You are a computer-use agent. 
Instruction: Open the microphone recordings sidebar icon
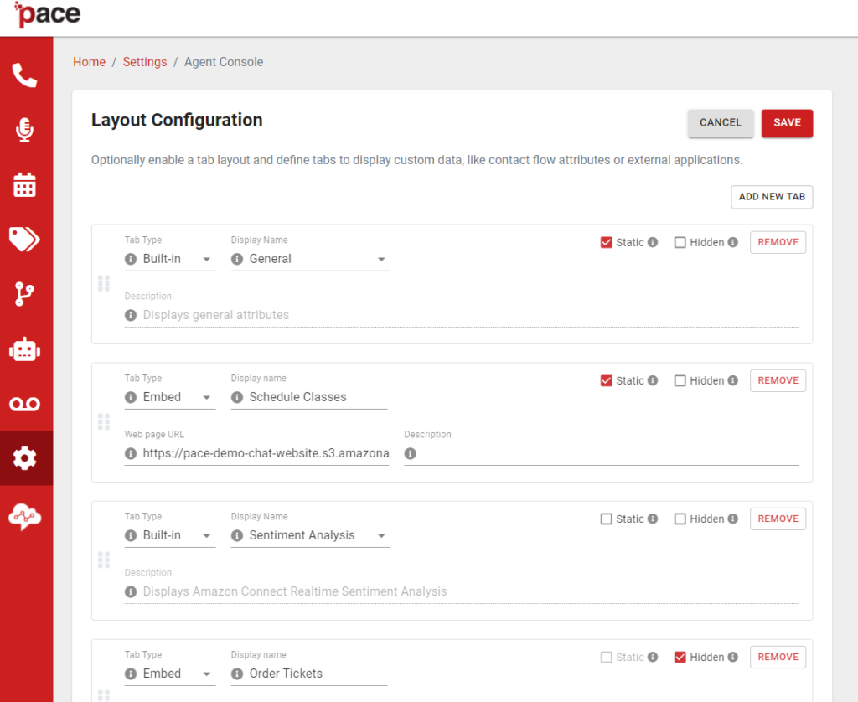(24, 130)
